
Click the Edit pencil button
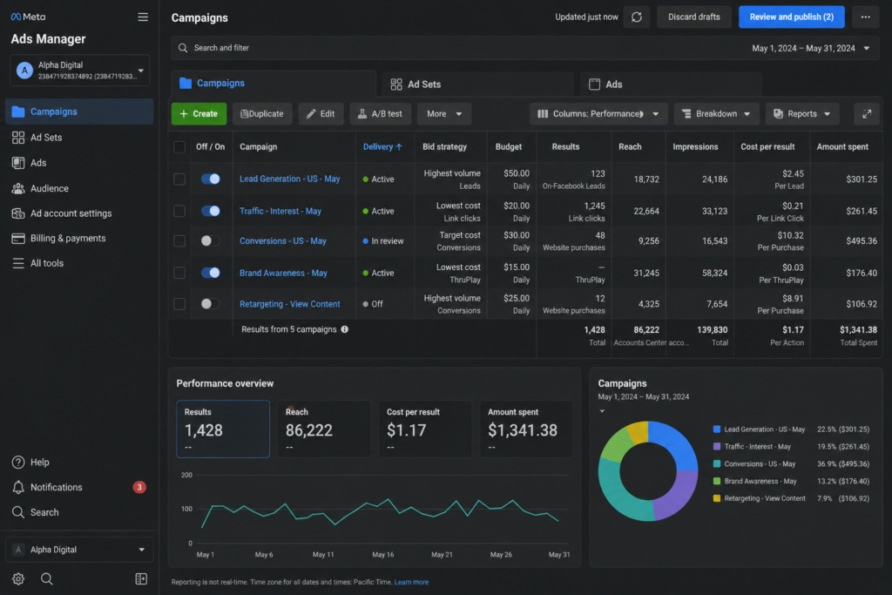click(x=321, y=114)
